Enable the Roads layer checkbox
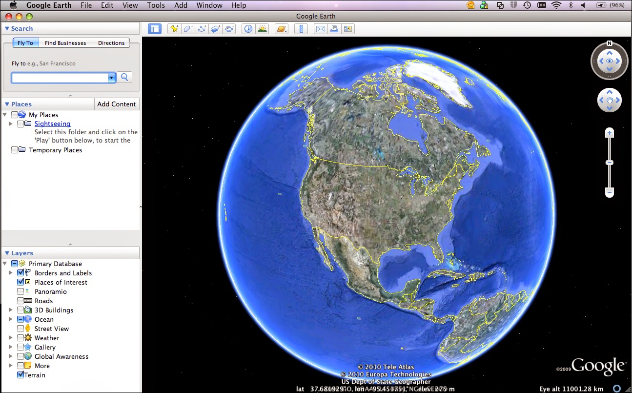 point(21,300)
